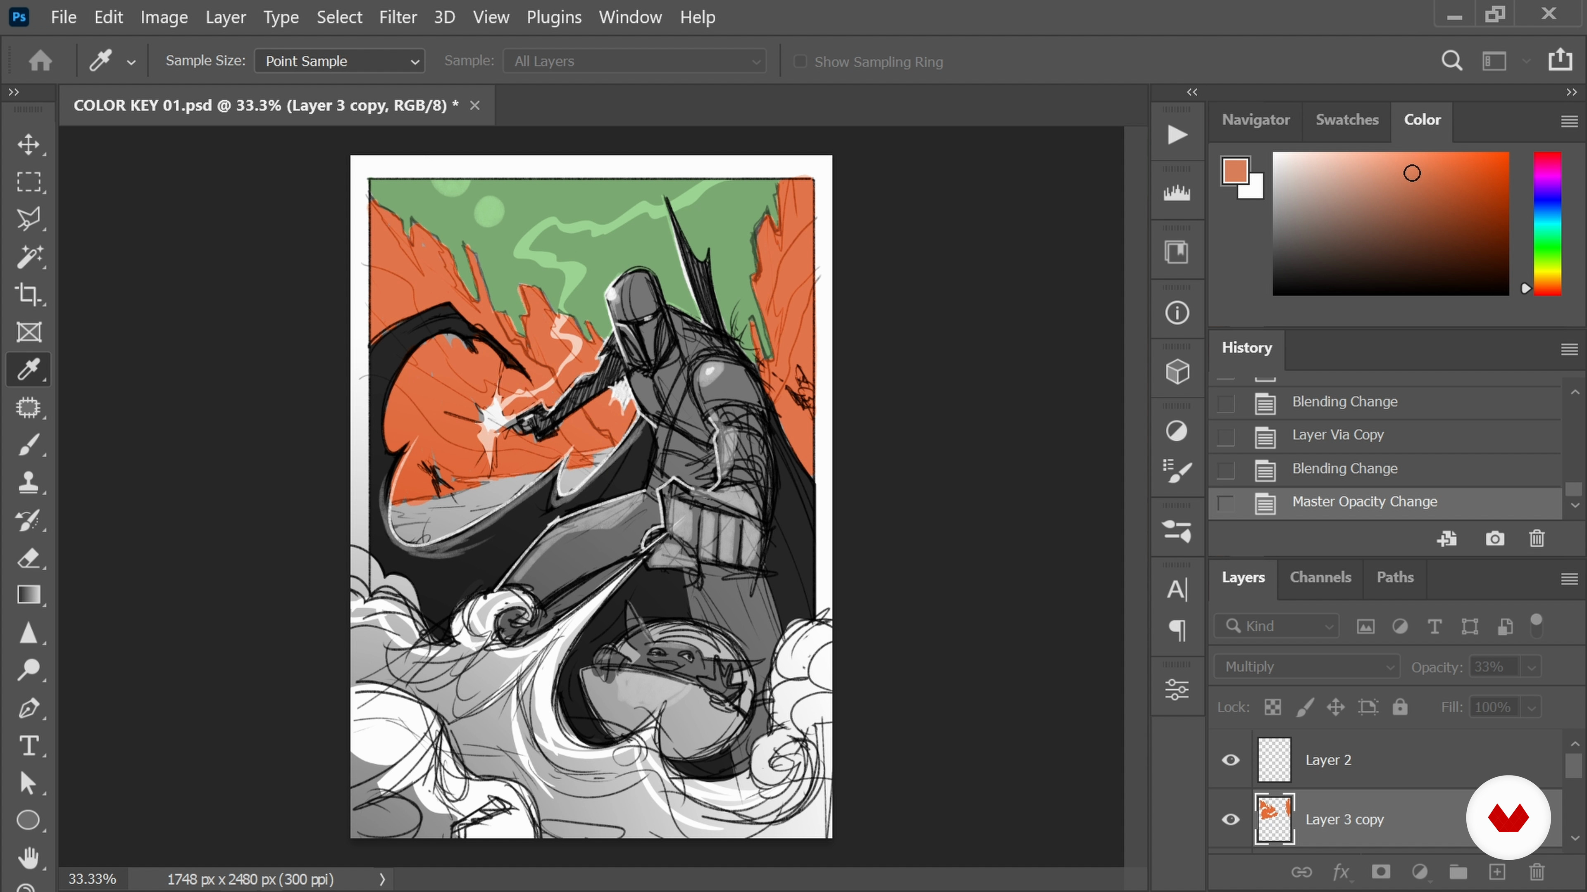Toggle lock image pixels brush icon
This screenshot has width=1587, height=892.
point(1305,707)
